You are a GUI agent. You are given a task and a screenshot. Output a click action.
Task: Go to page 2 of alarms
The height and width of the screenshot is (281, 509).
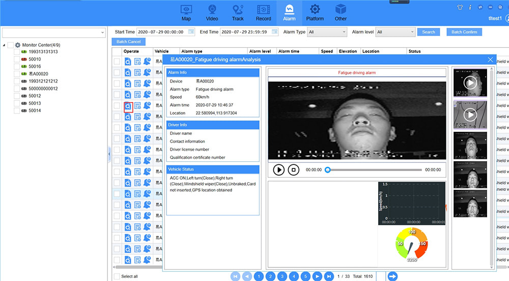(x=270, y=276)
